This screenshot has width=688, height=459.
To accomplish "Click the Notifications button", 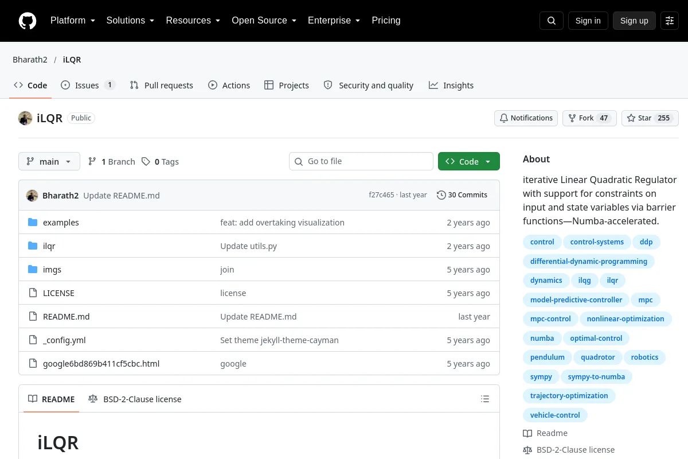I will tap(526, 118).
